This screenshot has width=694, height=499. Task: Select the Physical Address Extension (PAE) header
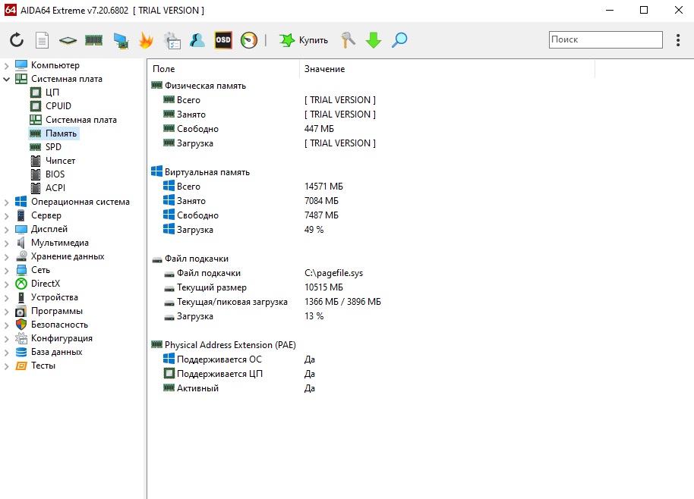(230, 345)
